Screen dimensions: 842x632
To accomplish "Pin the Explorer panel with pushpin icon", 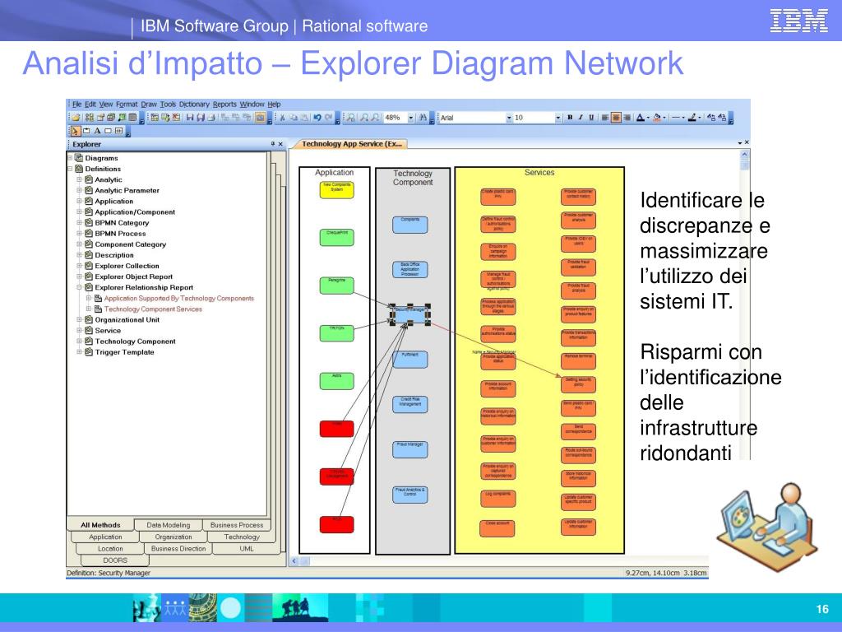I will click(x=273, y=144).
